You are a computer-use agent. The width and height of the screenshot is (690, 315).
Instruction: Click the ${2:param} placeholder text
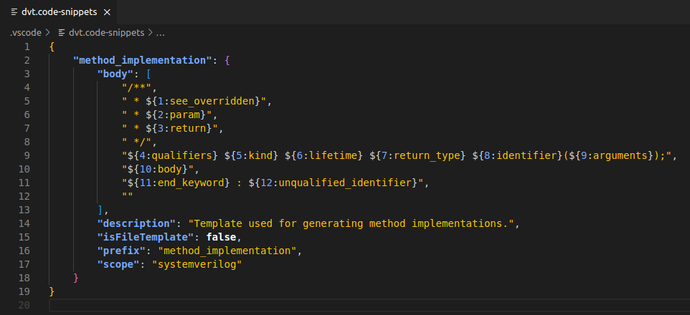coord(176,115)
